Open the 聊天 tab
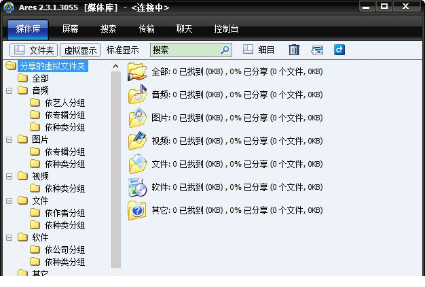Viewport: 425px width, 287px height. pos(184,29)
